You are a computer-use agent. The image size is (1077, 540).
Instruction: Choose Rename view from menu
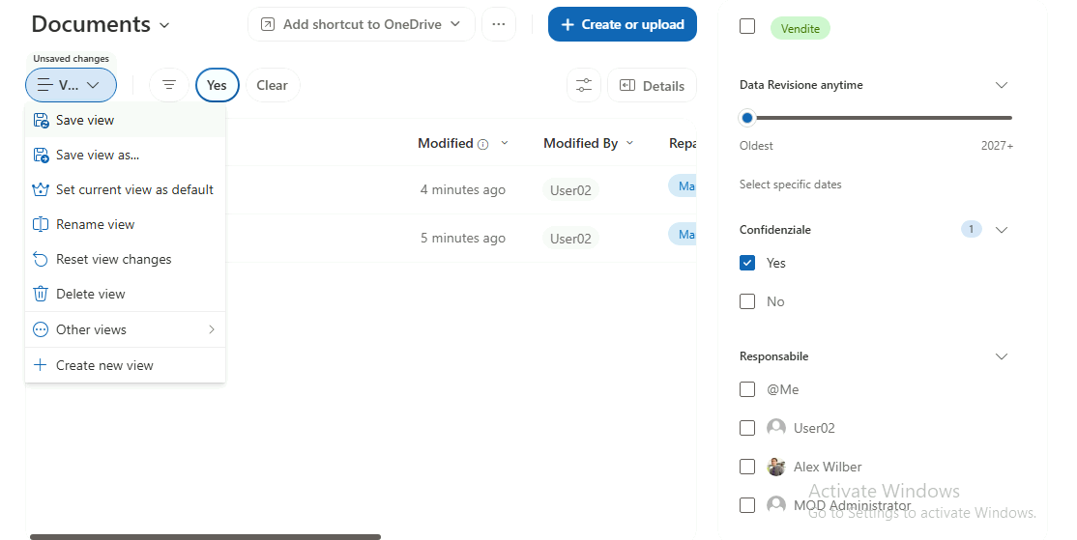(125, 224)
